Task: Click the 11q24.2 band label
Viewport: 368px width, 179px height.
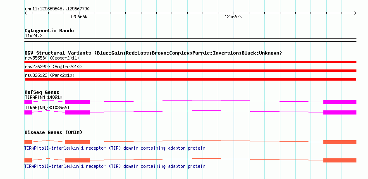Action: click(x=33, y=36)
